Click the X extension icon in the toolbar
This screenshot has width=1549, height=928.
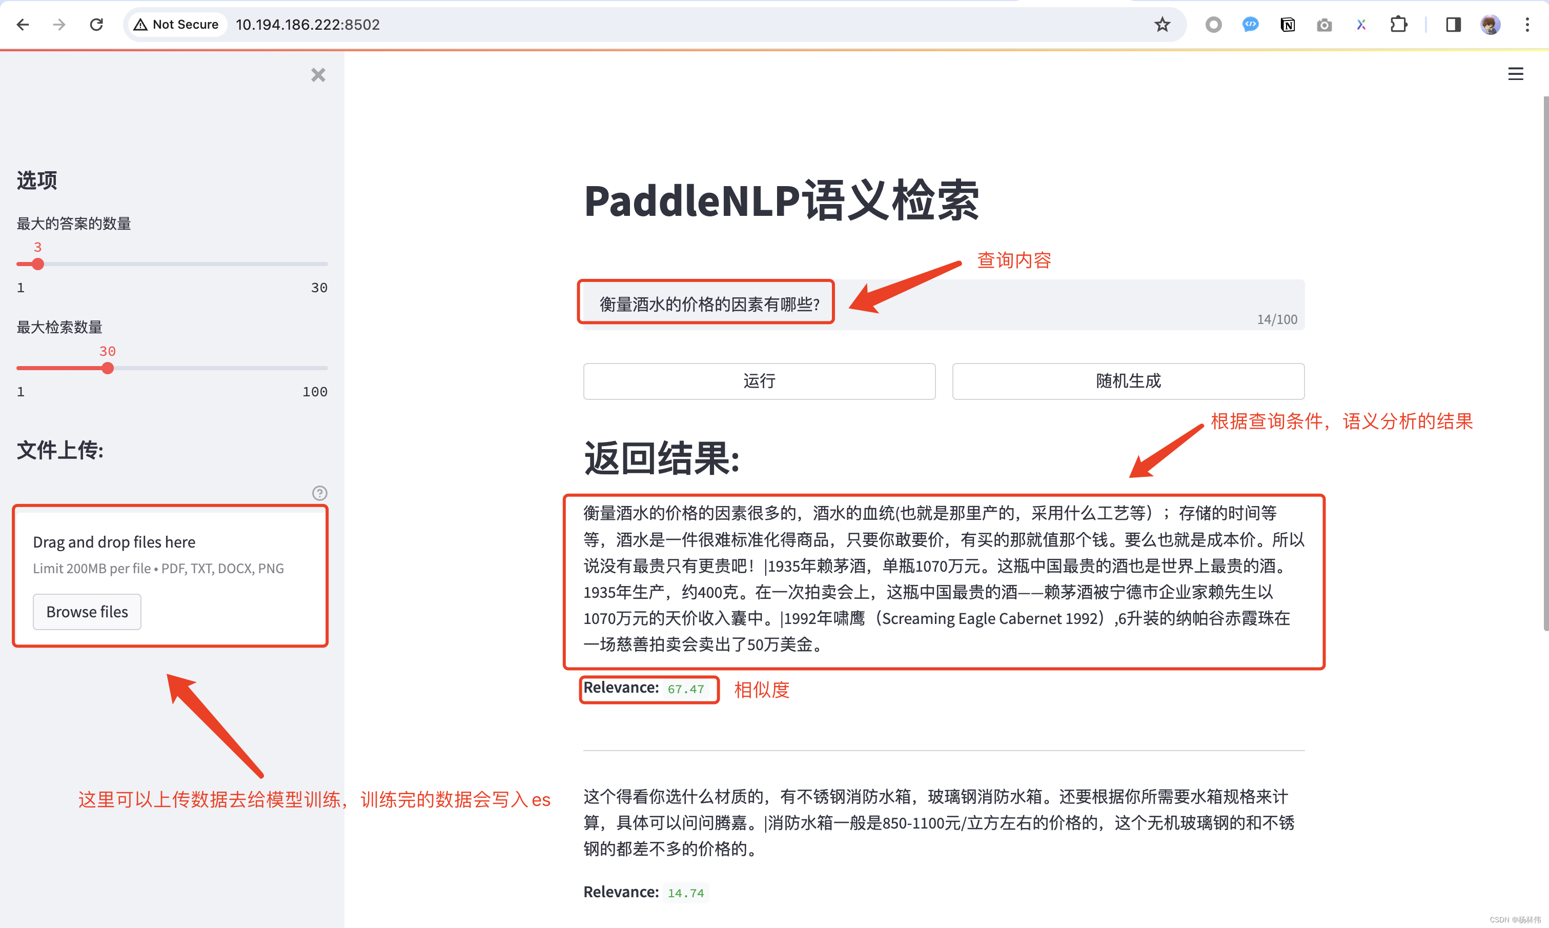pyautogui.click(x=1361, y=25)
